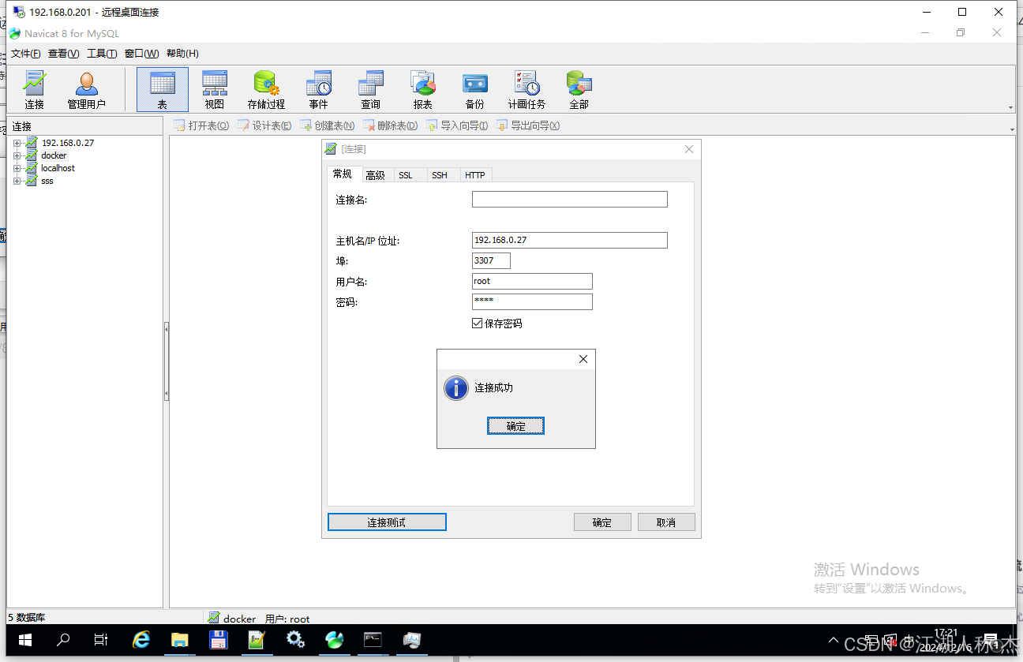Switch to the 常规 (General) tab

coord(343,174)
